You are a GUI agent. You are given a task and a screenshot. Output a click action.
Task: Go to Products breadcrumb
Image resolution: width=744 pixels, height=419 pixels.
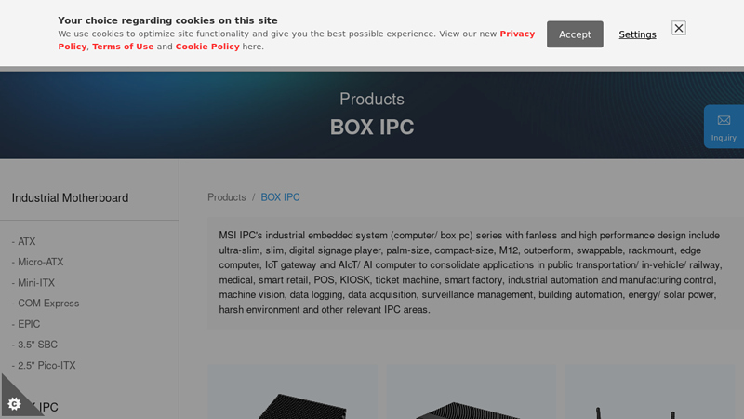pyautogui.click(x=227, y=197)
